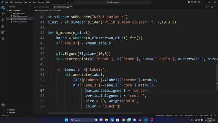Viewport: 218px width, 123px height.
Task: Open the Selection menu
Action: (18, 2)
